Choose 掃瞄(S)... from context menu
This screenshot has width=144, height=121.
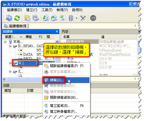coord(66,80)
